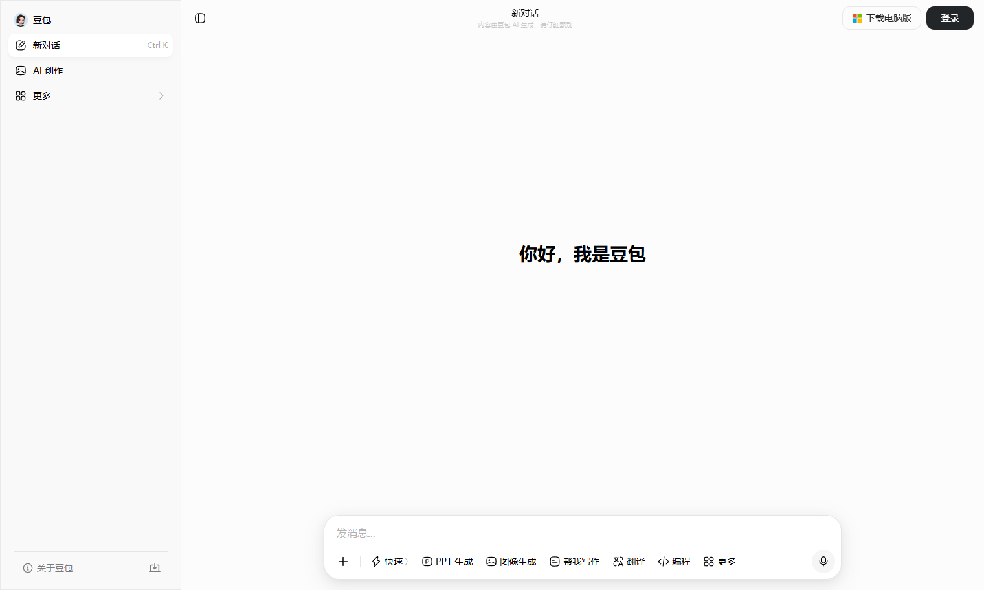
Task: Pick the 帮我写作 writing skill
Action: (575, 562)
